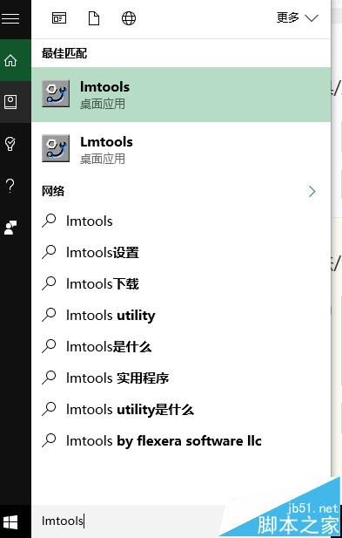This screenshot has height=538, width=342.
Task: Open the Windows Start button
Action: point(10,522)
